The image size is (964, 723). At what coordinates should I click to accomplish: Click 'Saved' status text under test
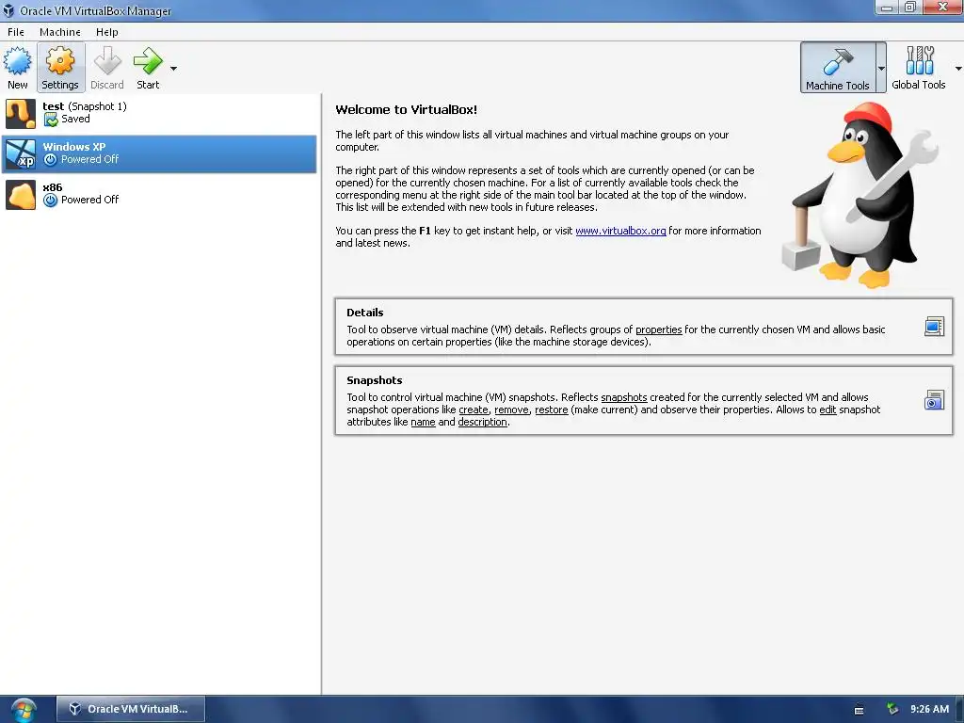tap(75, 119)
